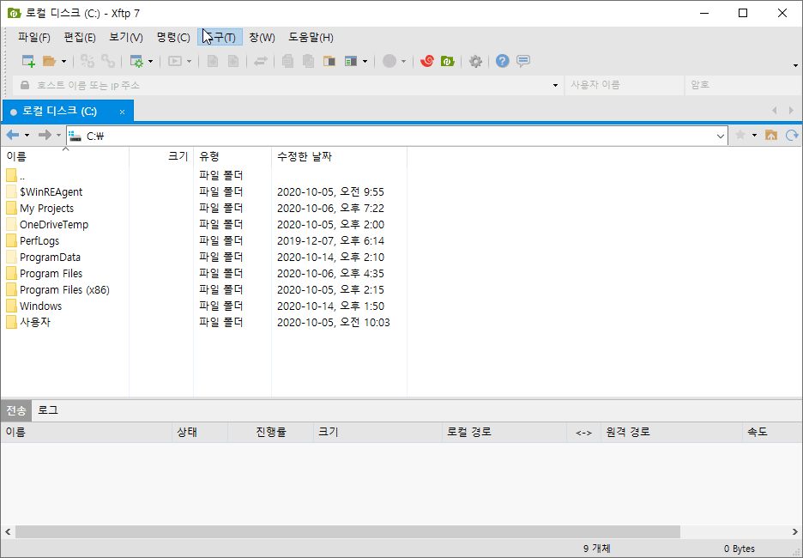Open the Back history dropdown arrow
This screenshot has height=558, width=803.
pyautogui.click(x=27, y=136)
